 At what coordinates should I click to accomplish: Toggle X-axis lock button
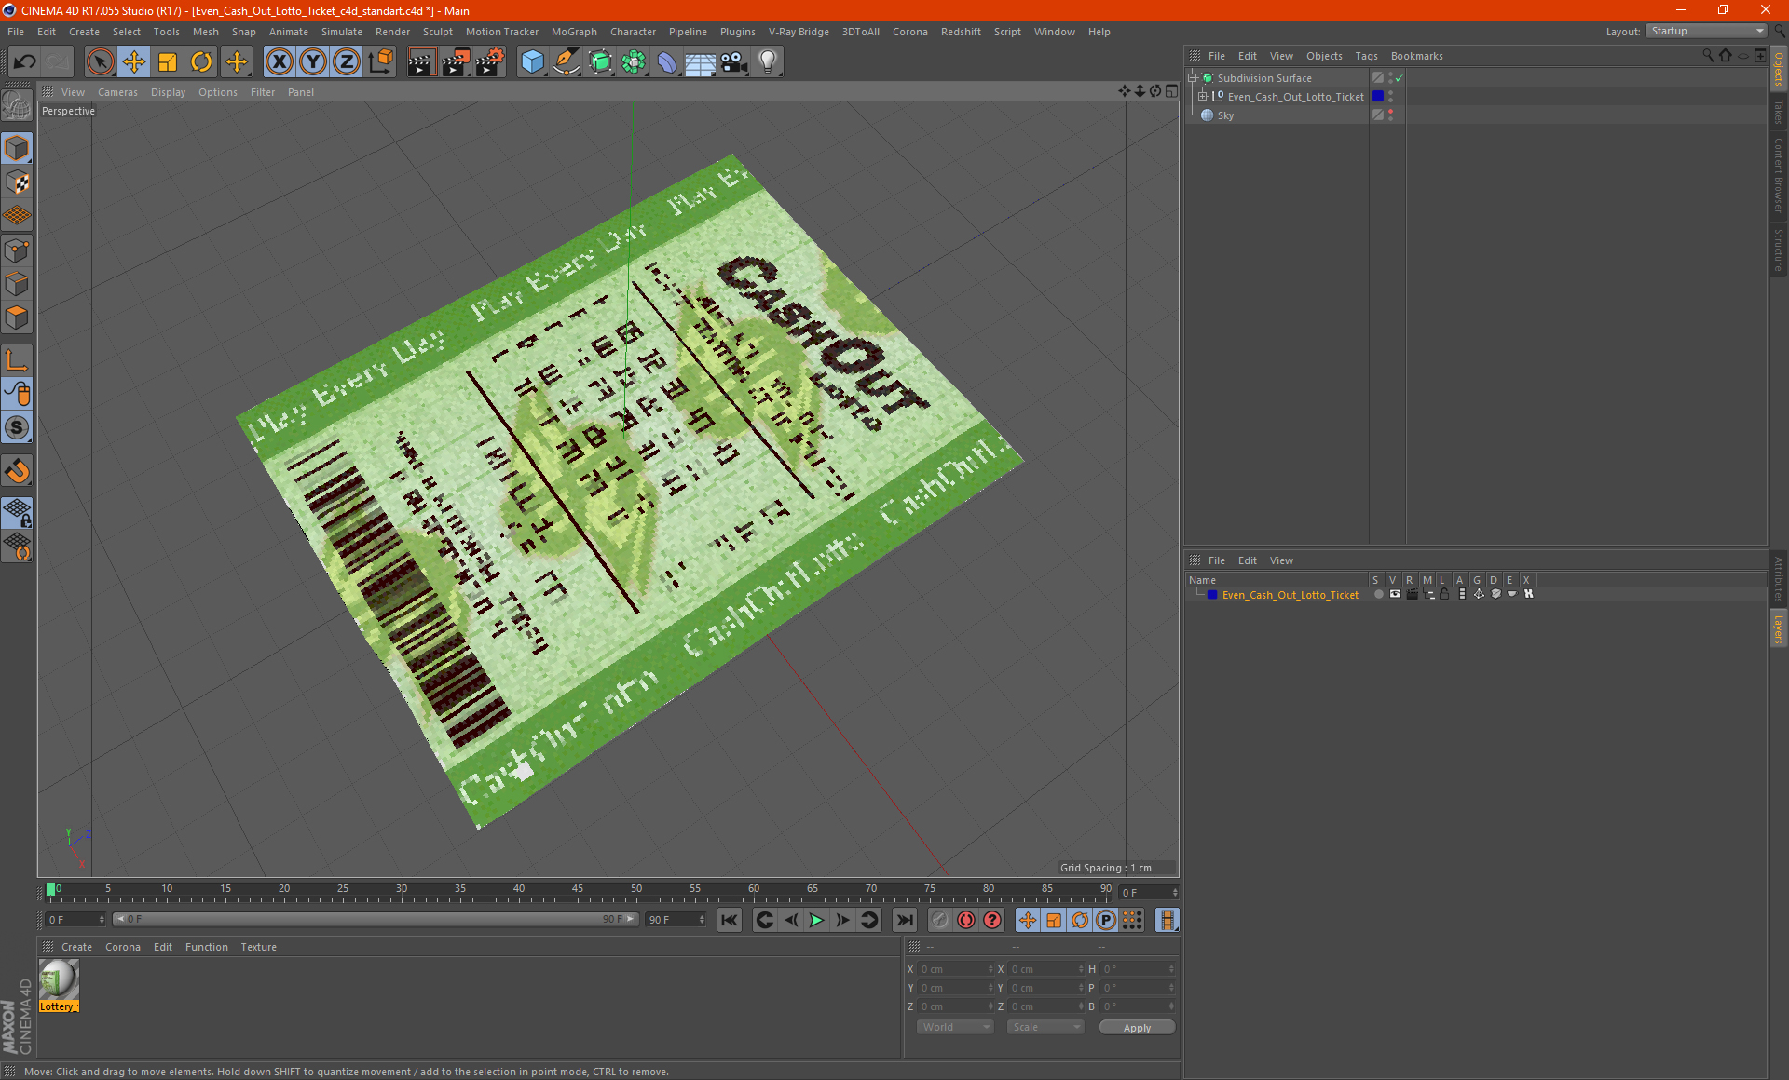pyautogui.click(x=279, y=62)
